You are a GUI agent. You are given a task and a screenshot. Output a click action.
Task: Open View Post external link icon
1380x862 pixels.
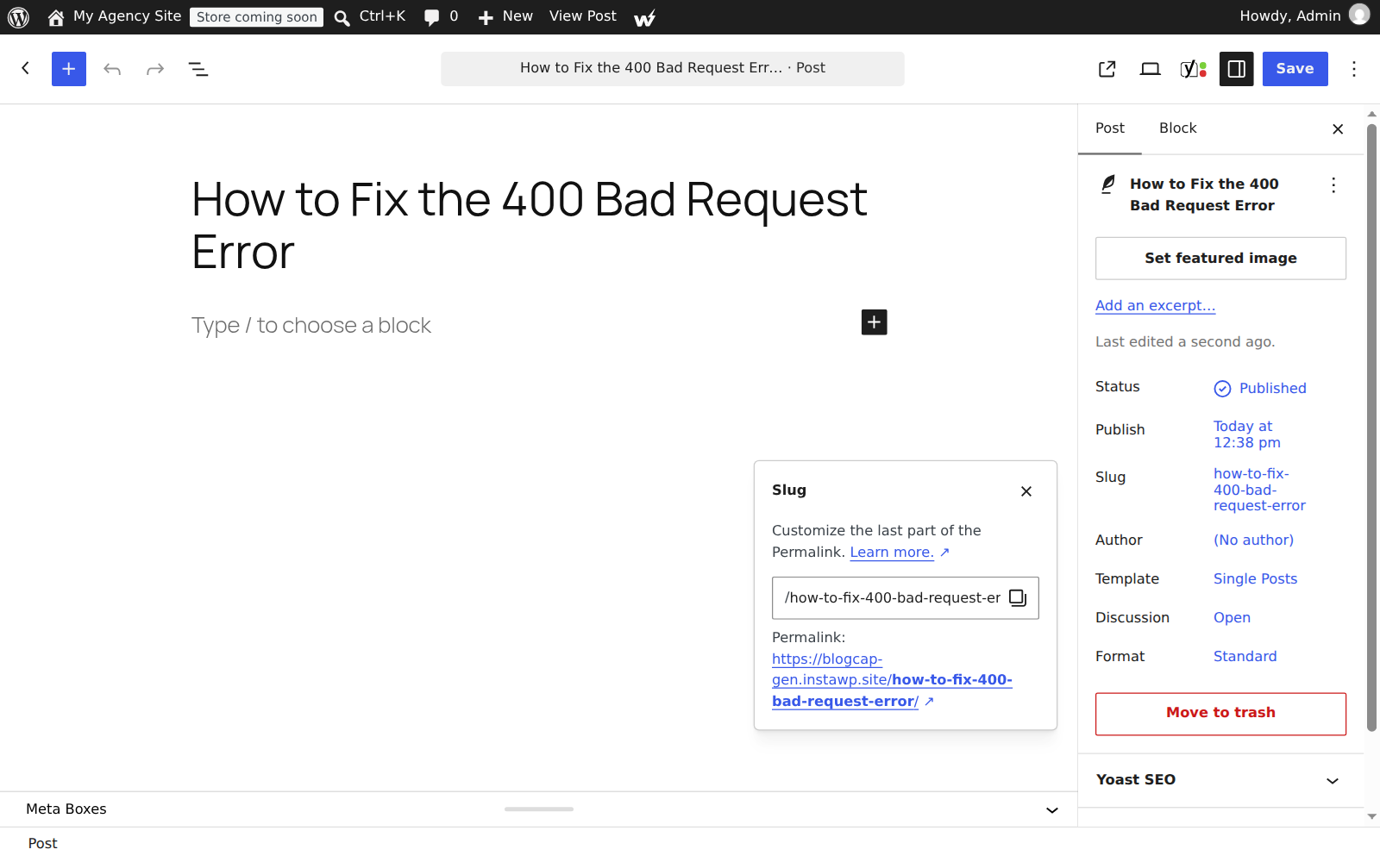pos(1107,69)
